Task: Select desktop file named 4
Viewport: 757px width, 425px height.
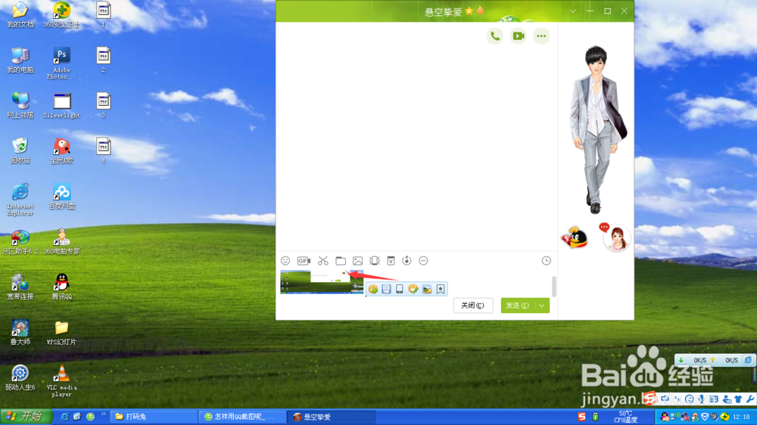Action: coord(103,150)
